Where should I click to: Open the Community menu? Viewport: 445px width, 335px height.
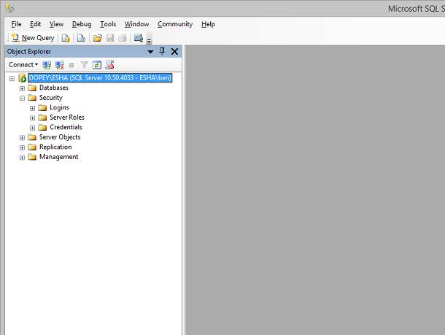coord(175,24)
